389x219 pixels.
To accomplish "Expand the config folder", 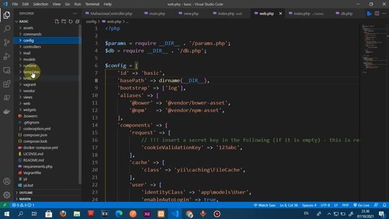I will click(47, 41).
